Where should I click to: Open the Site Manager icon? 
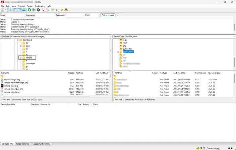coord(2,10)
